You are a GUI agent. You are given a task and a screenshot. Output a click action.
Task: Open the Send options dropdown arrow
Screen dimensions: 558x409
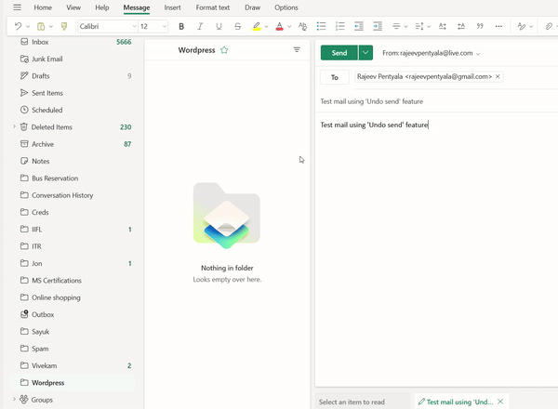pyautogui.click(x=365, y=53)
